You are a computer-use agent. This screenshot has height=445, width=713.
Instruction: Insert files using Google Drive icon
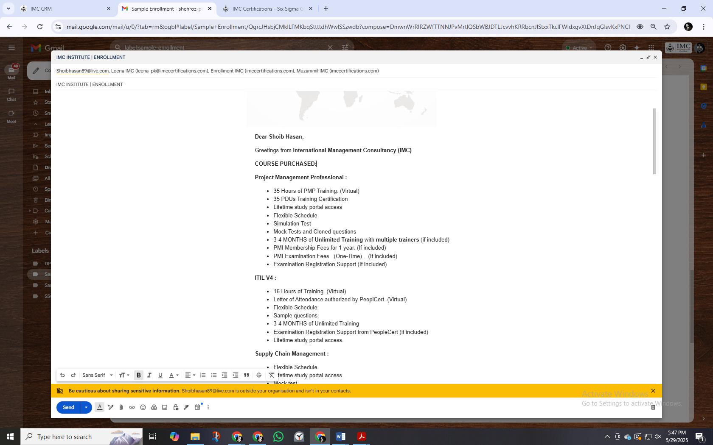pyautogui.click(x=154, y=407)
